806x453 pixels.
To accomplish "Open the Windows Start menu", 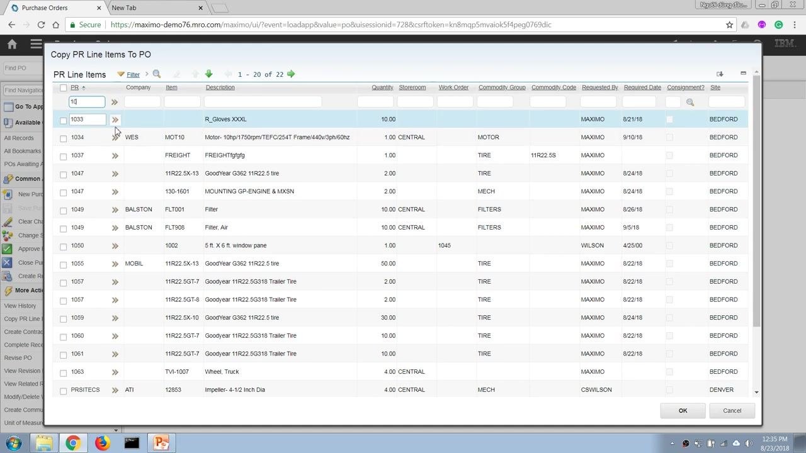I will tap(14, 443).
